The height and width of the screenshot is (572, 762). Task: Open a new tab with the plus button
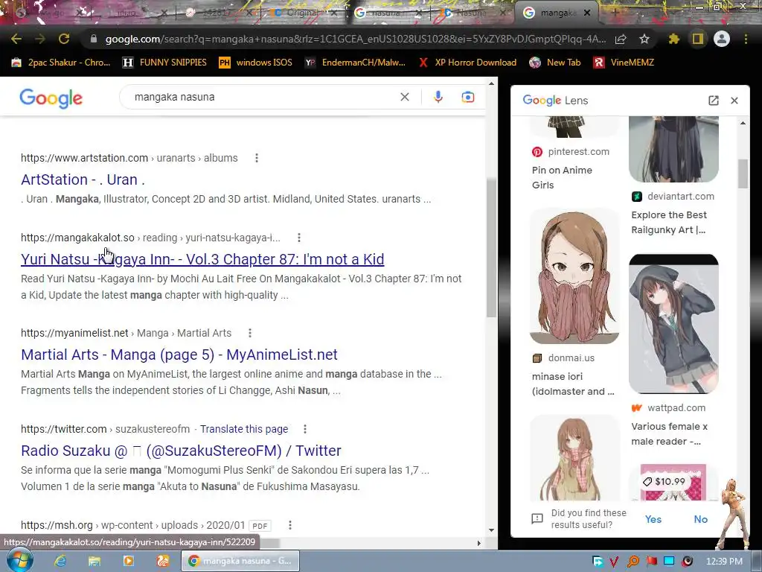click(615, 13)
